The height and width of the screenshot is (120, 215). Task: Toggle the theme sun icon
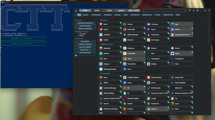pos(190,10)
